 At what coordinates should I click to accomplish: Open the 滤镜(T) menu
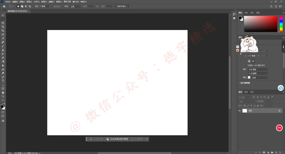51,2
